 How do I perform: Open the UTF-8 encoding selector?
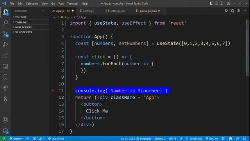(173, 139)
